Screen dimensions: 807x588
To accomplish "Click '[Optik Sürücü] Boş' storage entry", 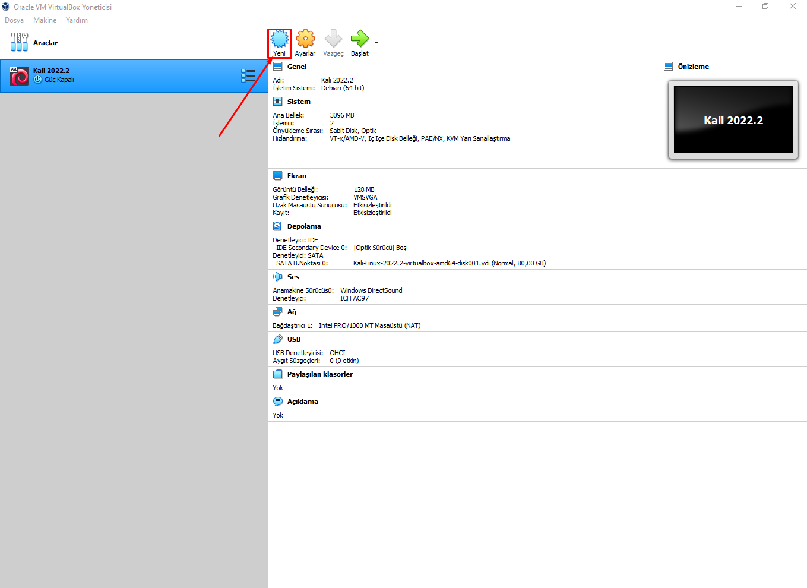I will click(380, 248).
